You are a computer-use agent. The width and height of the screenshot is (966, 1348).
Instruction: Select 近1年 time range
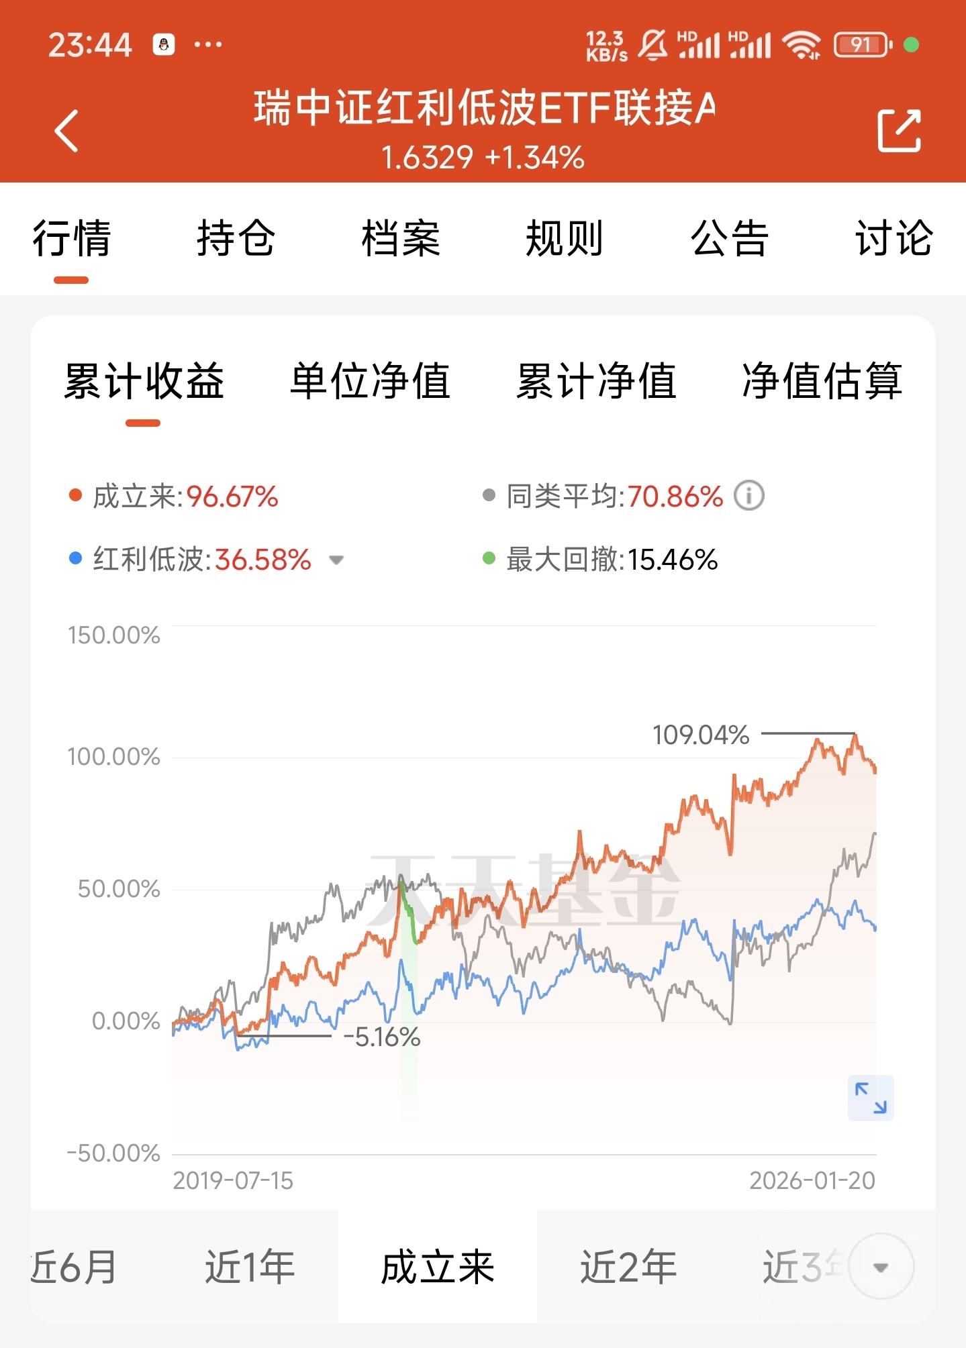[250, 1267]
